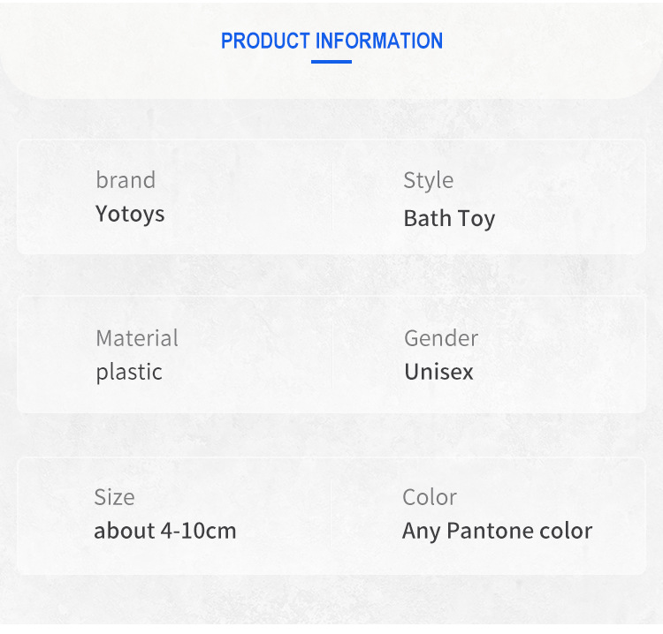
Task: Select the Yotoys brand value
Action: tap(130, 214)
